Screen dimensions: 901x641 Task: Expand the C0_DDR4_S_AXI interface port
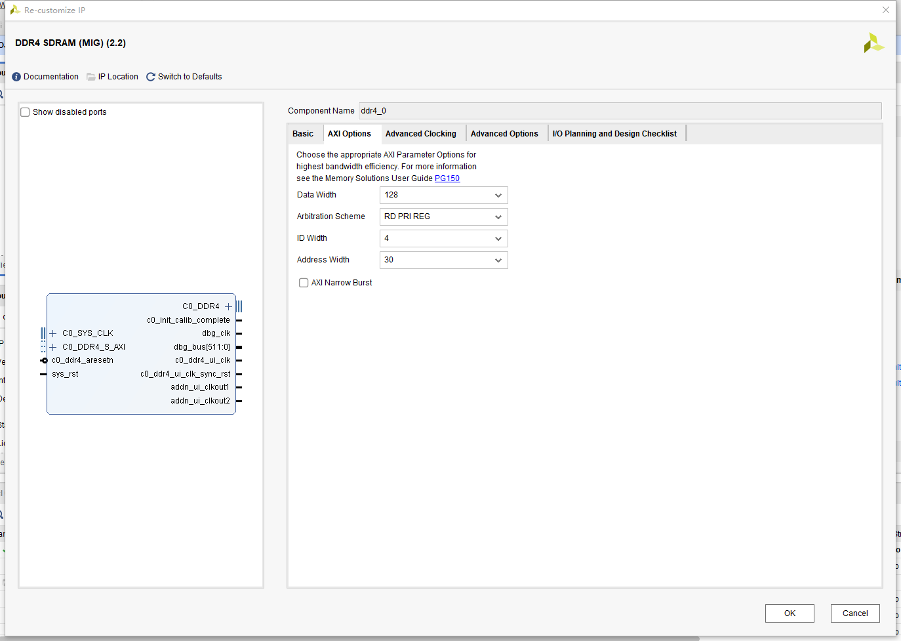[53, 347]
